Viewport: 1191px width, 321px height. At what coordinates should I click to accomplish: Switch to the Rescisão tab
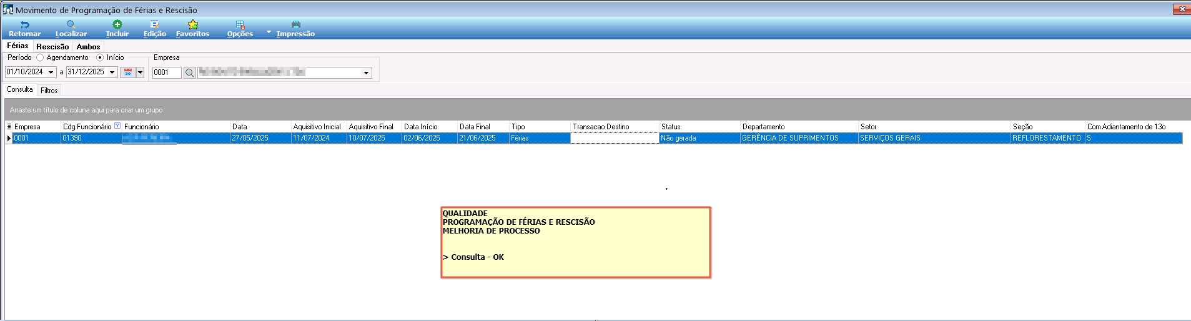[52, 47]
